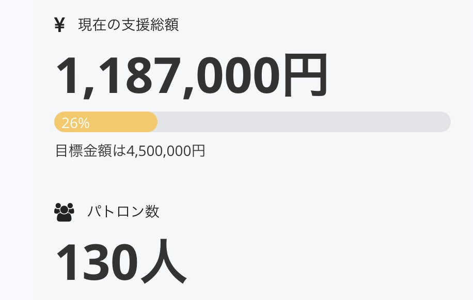The image size is (473, 300).
Task: Click the 現在の支援総額 heading
Action: [129, 25]
